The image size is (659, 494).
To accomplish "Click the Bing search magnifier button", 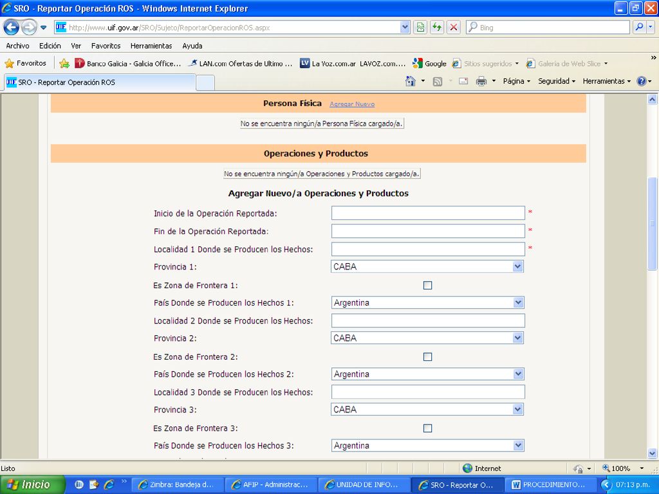I will tap(639, 27).
